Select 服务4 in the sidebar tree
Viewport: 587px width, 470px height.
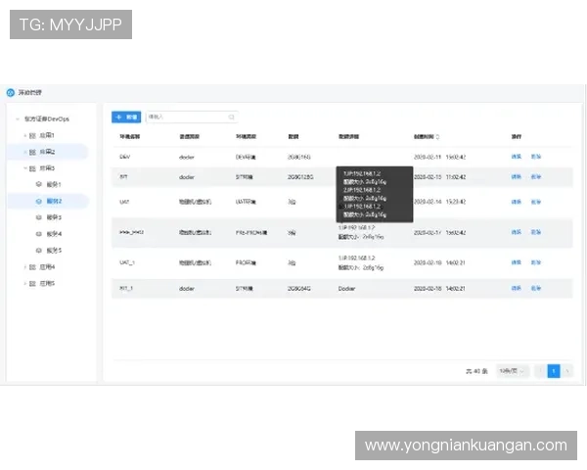tap(54, 234)
